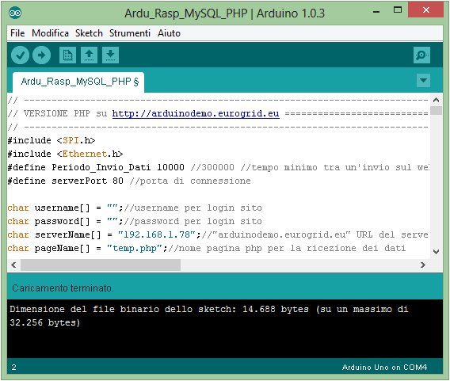Open the Sketch menu
This screenshot has width=450, height=381.
89,33
